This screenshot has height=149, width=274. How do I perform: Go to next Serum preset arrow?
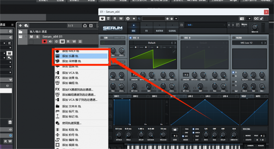233,25
